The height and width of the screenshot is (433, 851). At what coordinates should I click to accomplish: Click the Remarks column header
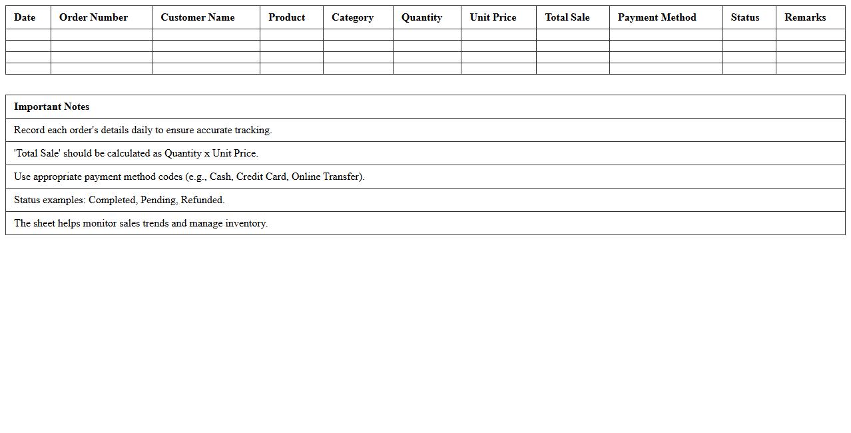tap(805, 17)
